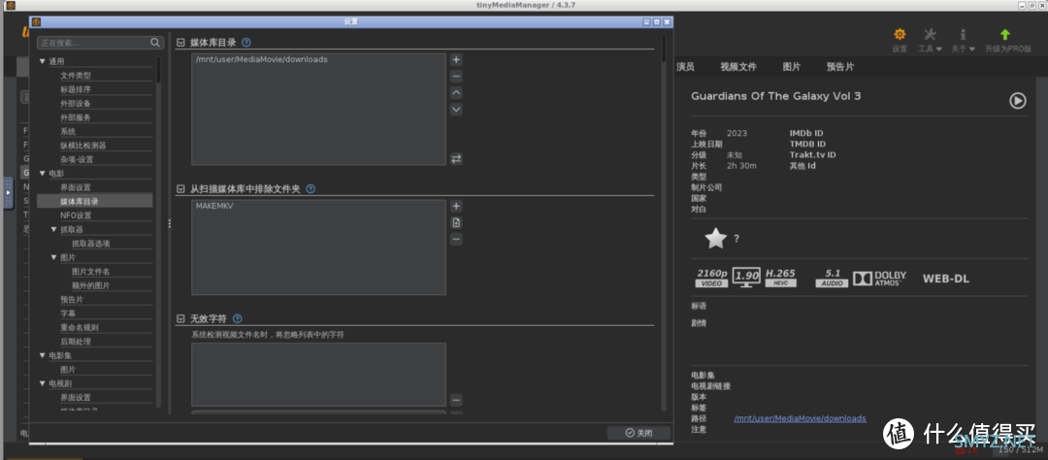Select 外部设备 in settings tree

(x=76, y=104)
